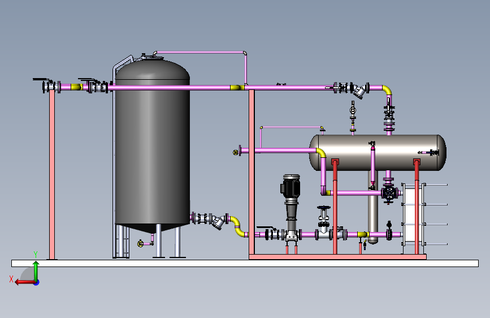Select the manhole cover atop the vertical tank
Image resolution: width=490 pixels, height=318 pixels.
pyautogui.click(x=153, y=57)
